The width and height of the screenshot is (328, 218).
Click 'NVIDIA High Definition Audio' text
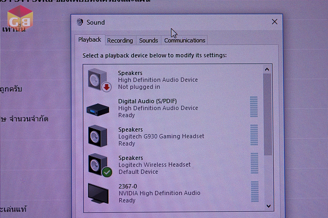159,193
